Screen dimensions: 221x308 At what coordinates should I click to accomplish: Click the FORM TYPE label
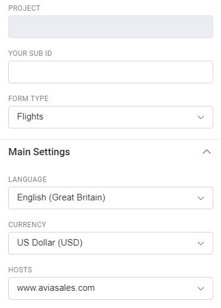(28, 99)
